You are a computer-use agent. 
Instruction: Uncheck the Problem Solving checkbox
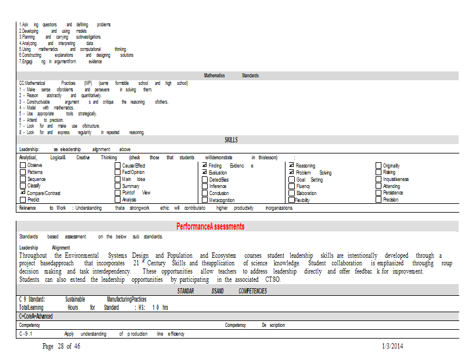291,172
